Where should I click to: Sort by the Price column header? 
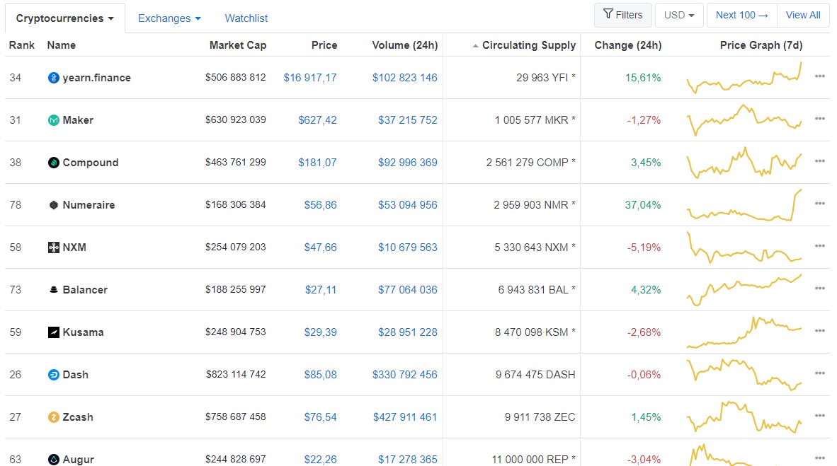coord(324,45)
